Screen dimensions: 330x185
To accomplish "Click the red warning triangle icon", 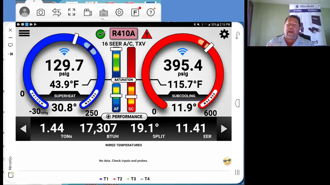I will click(x=147, y=34).
